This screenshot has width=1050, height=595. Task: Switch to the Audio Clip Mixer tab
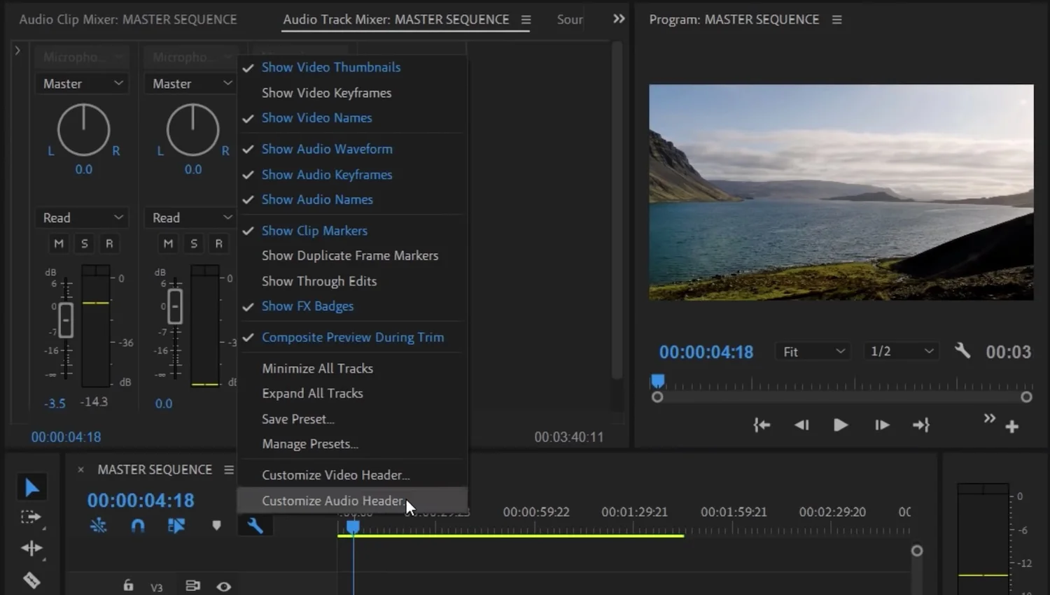(128, 20)
